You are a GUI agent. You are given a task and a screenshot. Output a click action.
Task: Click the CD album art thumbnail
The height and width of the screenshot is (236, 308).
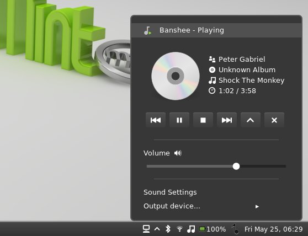coord(176,76)
